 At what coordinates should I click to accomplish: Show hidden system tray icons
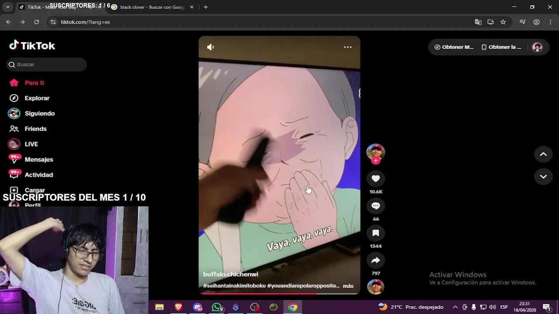(455, 307)
